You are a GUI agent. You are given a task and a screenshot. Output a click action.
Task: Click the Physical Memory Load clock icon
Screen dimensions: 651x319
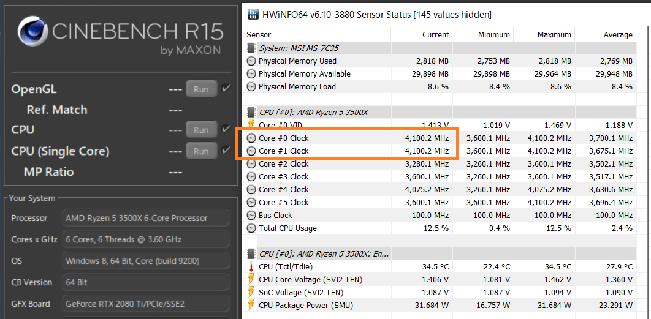click(x=251, y=87)
